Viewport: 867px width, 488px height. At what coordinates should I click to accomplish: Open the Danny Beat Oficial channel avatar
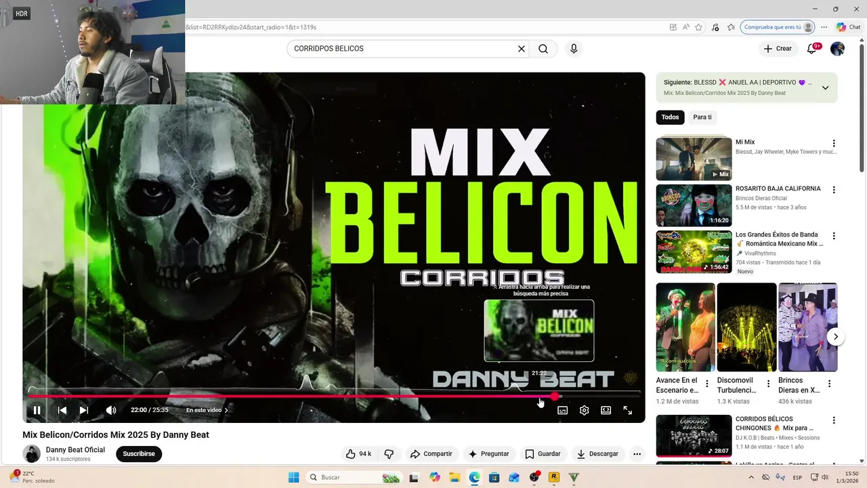coord(32,453)
